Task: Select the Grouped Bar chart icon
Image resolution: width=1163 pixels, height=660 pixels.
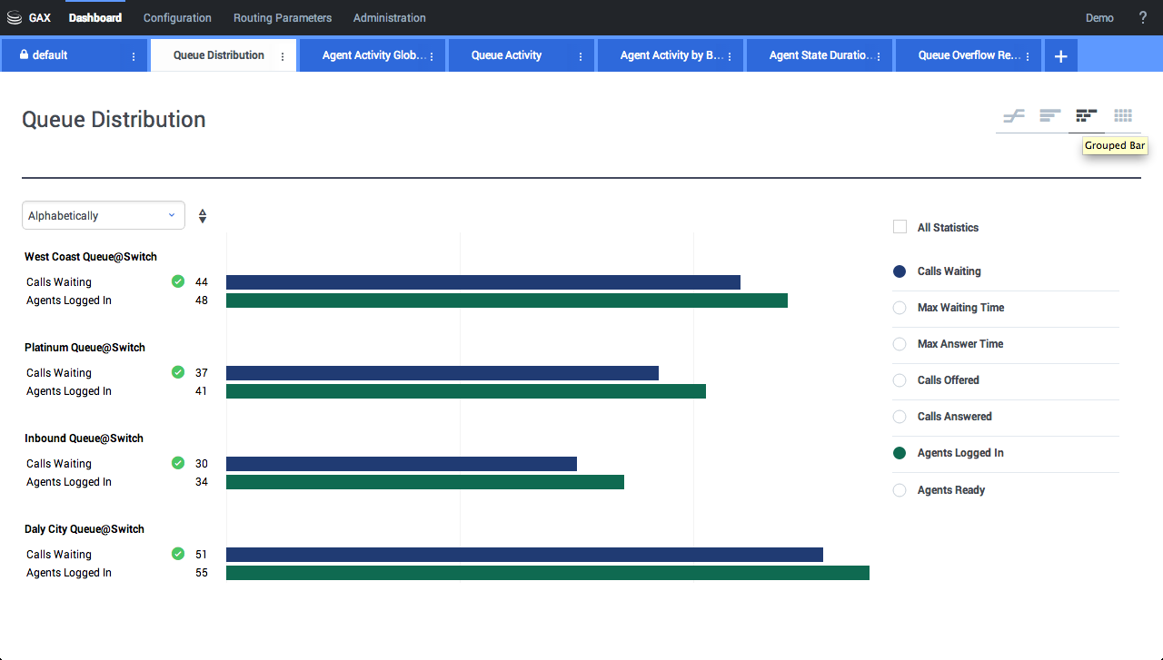Action: [1086, 115]
